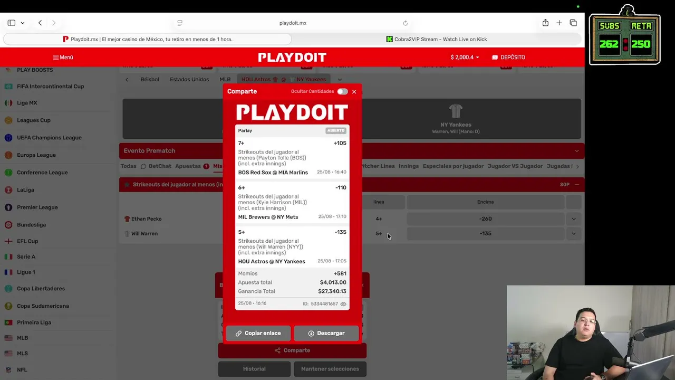The width and height of the screenshot is (675, 380).
Task: Click the Leagues Cup icon
Action: (x=8, y=120)
